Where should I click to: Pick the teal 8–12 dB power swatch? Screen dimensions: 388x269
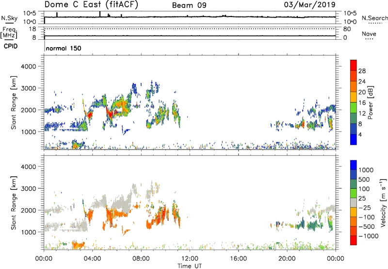pyautogui.click(x=354, y=118)
